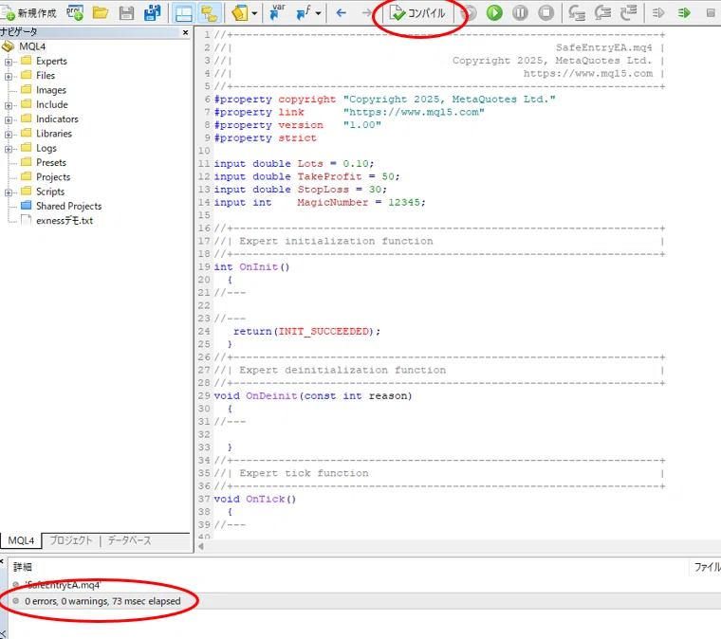This screenshot has width=721, height=639.
Task: Click the 'int OnInit()' code line
Action: [x=251, y=267]
